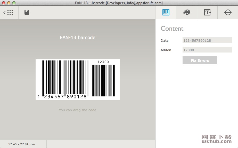Zoom the window with the green button
238x148 pixels.
point(14,3)
